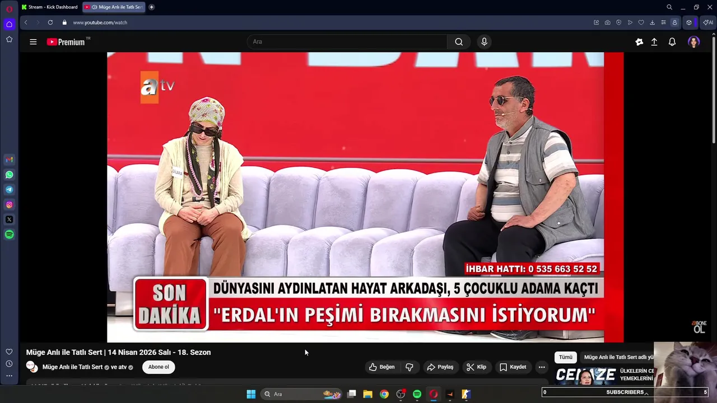Viewport: 717px width, 403px height.
Task: Open the extensions cube icon
Action: point(689,22)
